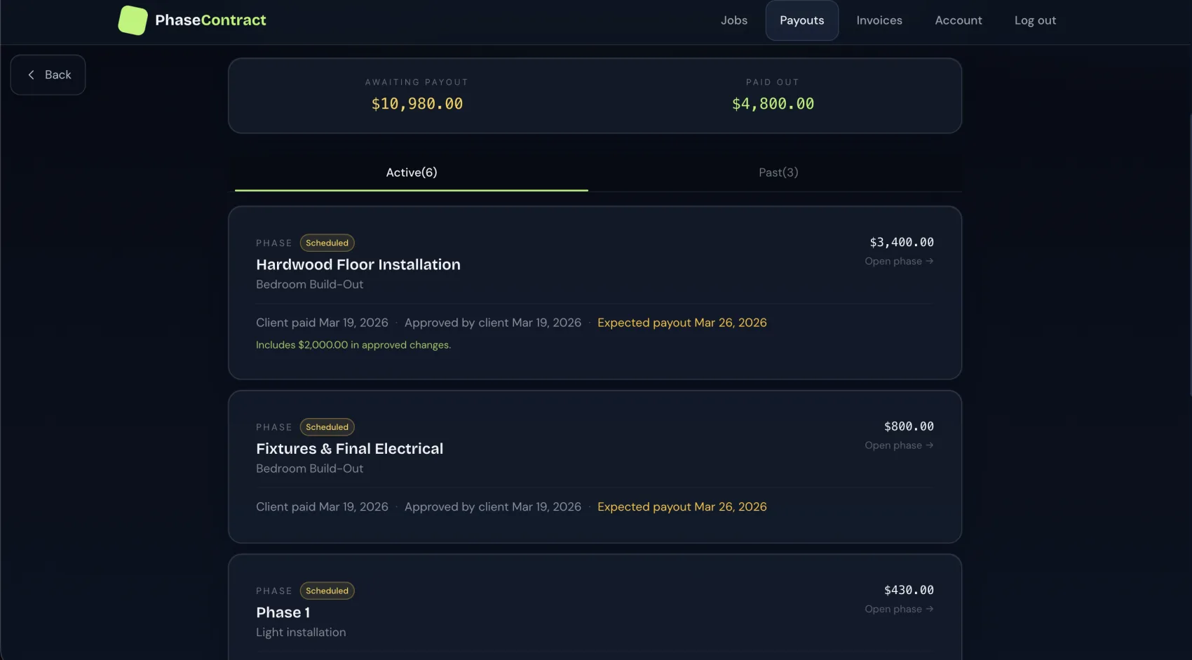Screen dimensions: 1192x660
Task: Open the Phase 1 Light installation link
Action: point(898,610)
